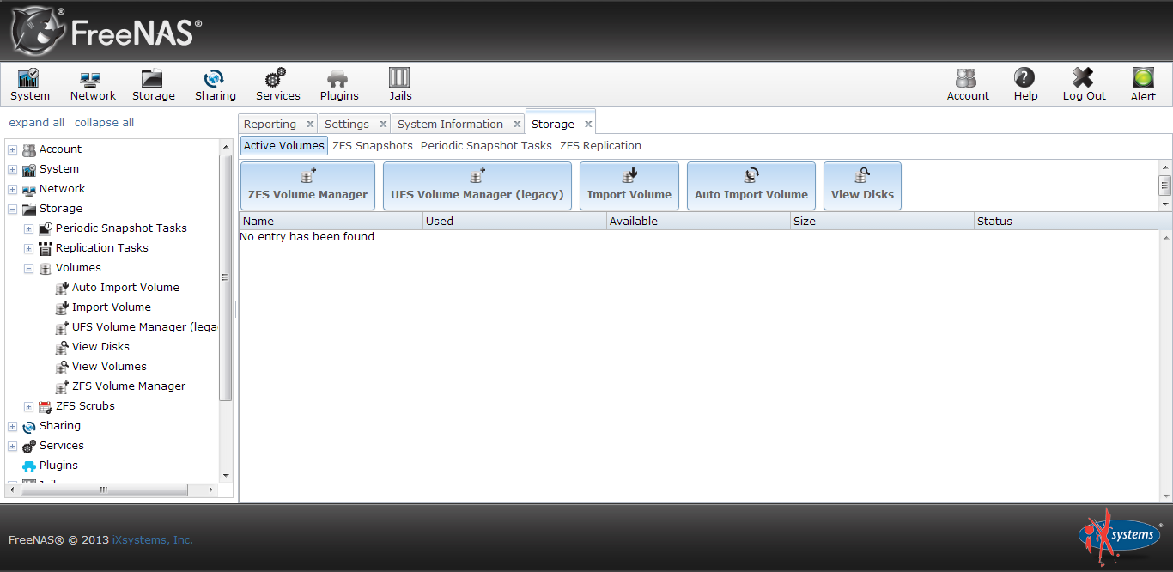Screen dimensions: 1173x572
Task: Expand the Sharing tree node
Action: coord(13,427)
